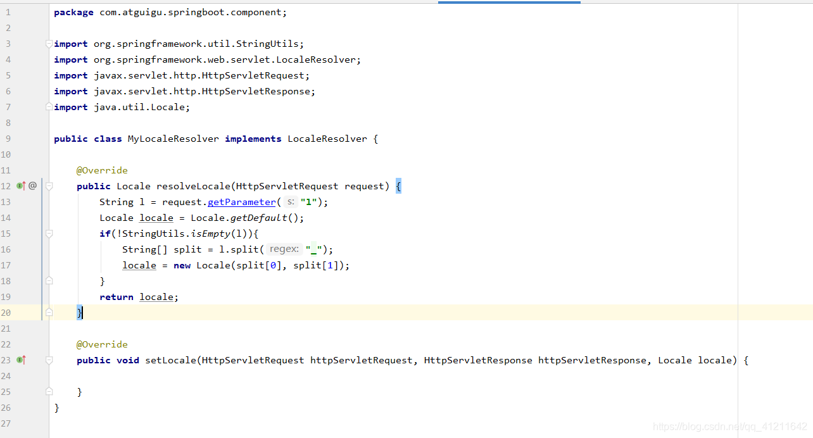Click fold end marker on line 25
Viewport: 813px width, 438px height.
49,392
